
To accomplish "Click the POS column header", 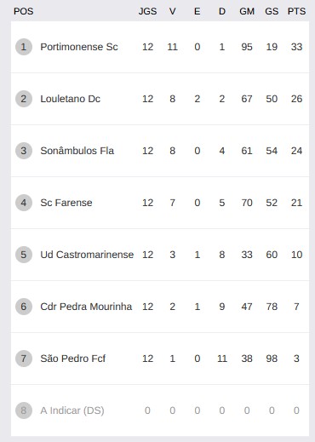I will click(x=24, y=11).
